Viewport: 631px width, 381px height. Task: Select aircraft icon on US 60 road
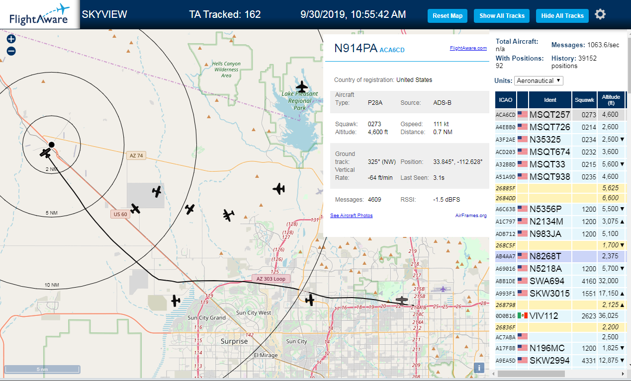pyautogui.click(x=135, y=209)
